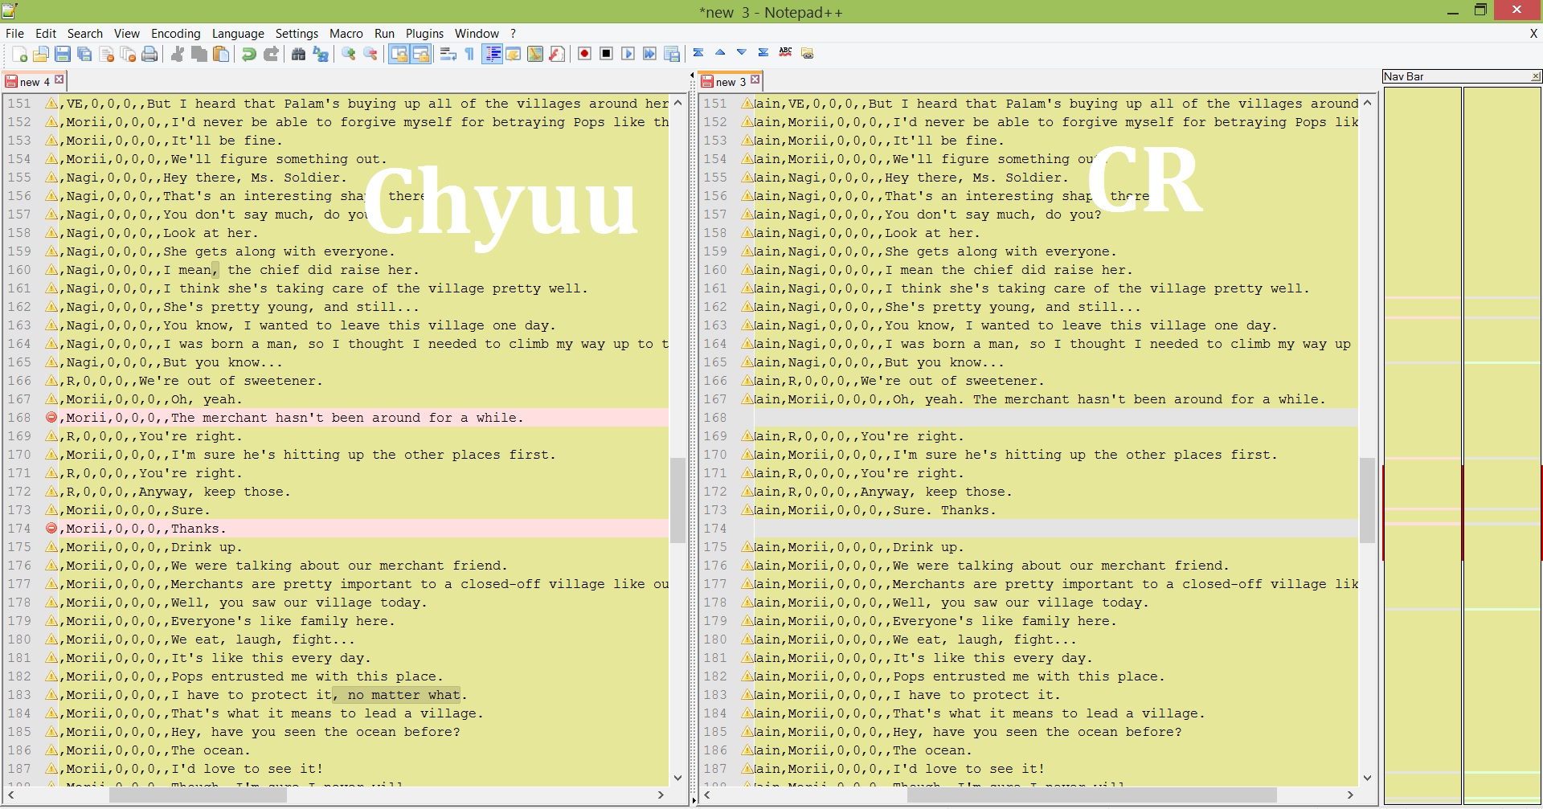Toggle show all characters pilcrow icon
The height and width of the screenshot is (809, 1543).
tap(470, 54)
